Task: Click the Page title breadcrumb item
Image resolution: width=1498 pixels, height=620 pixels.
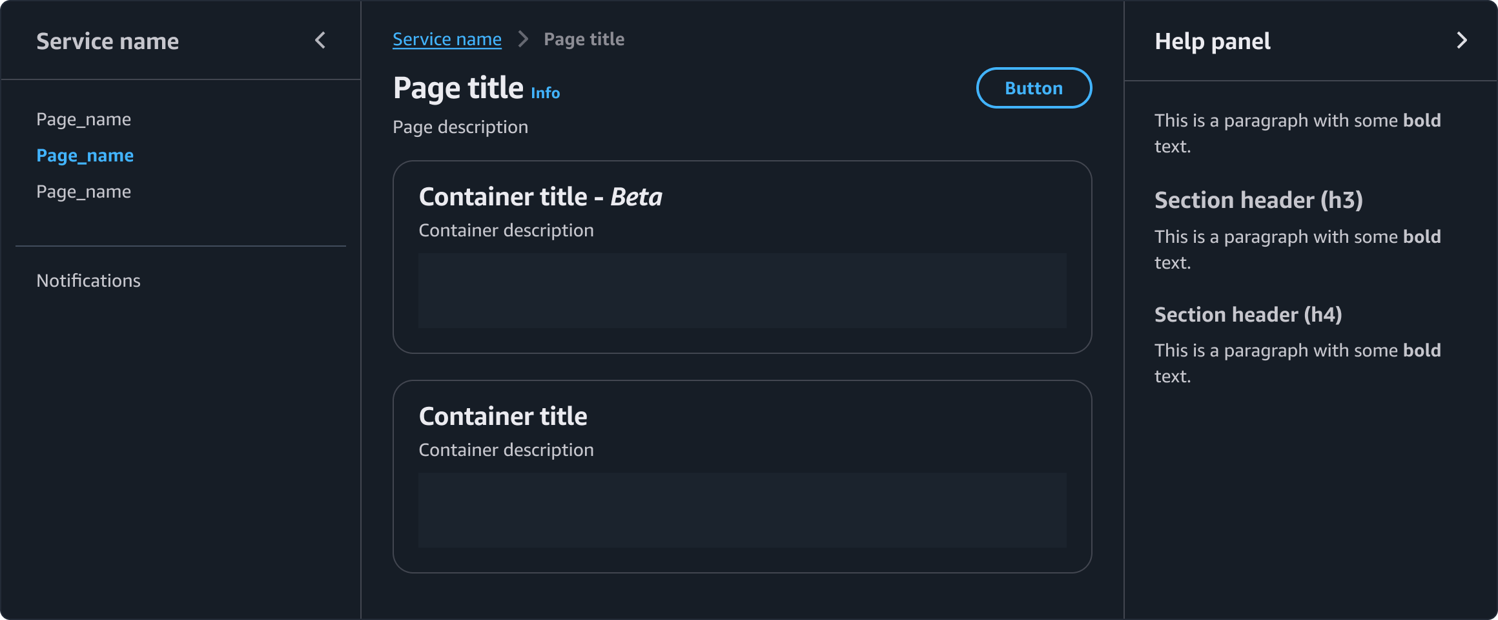Action: [584, 39]
